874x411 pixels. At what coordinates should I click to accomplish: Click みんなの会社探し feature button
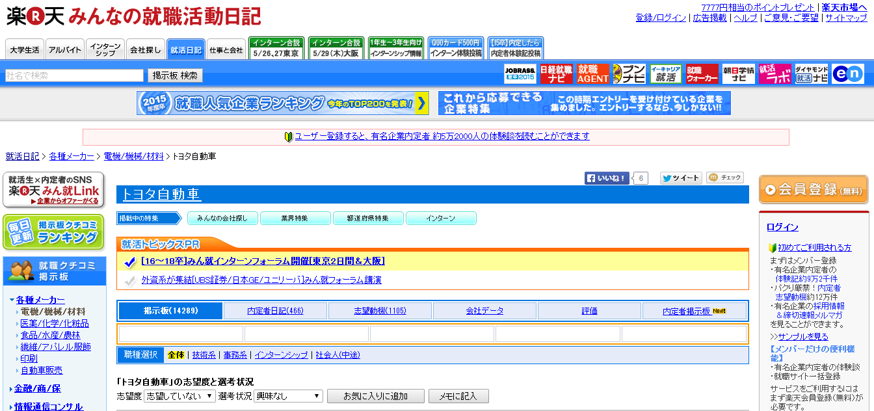click(223, 219)
